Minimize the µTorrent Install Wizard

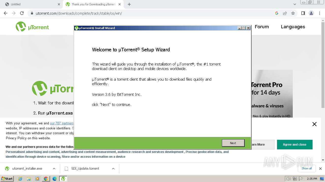pyautogui.click(x=239, y=28)
